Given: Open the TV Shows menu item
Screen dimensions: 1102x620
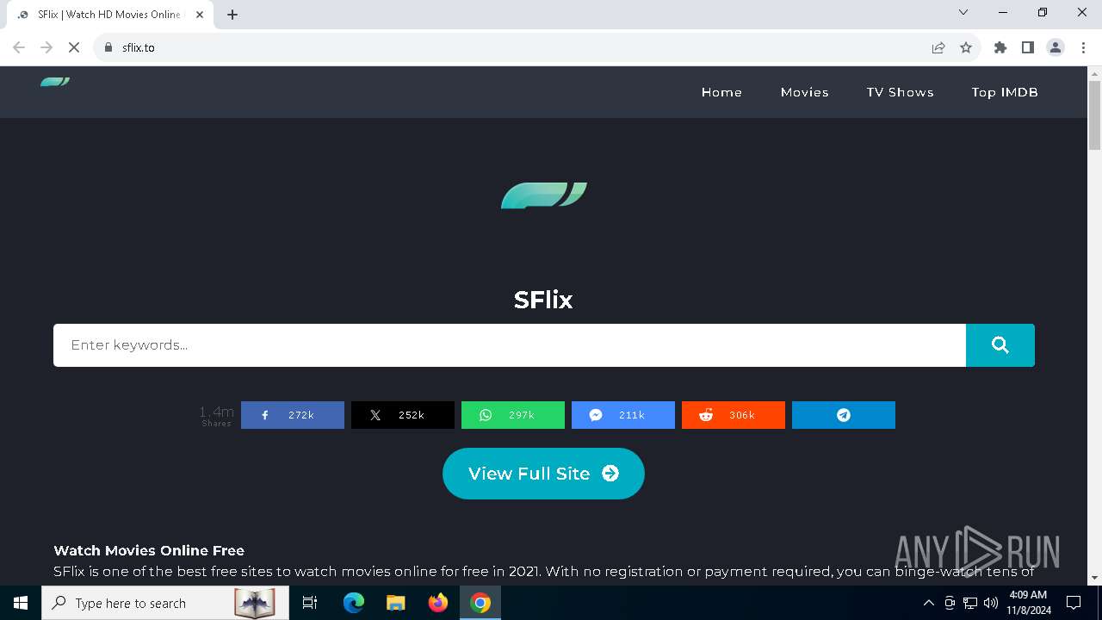Looking at the screenshot, I should 901,92.
